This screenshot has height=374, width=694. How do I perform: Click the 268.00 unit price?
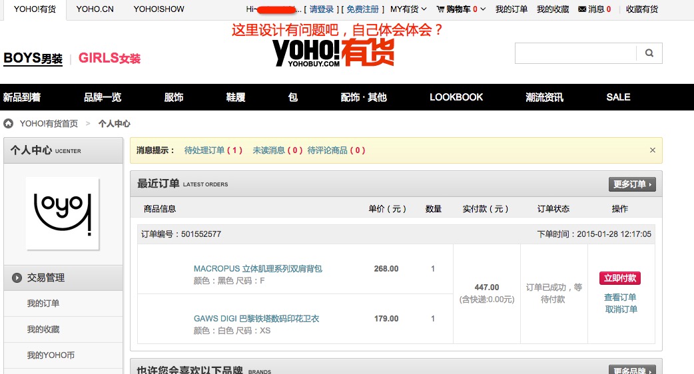click(386, 268)
